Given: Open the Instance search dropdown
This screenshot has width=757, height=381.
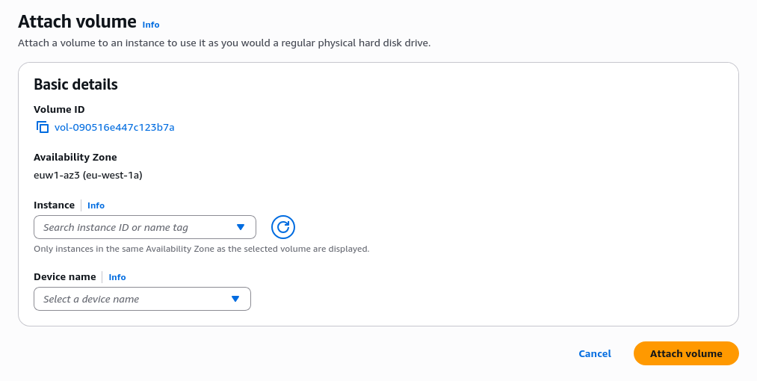Looking at the screenshot, I should [135, 227].
